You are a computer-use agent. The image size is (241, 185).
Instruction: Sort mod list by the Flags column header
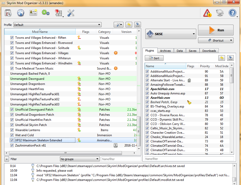86,32
